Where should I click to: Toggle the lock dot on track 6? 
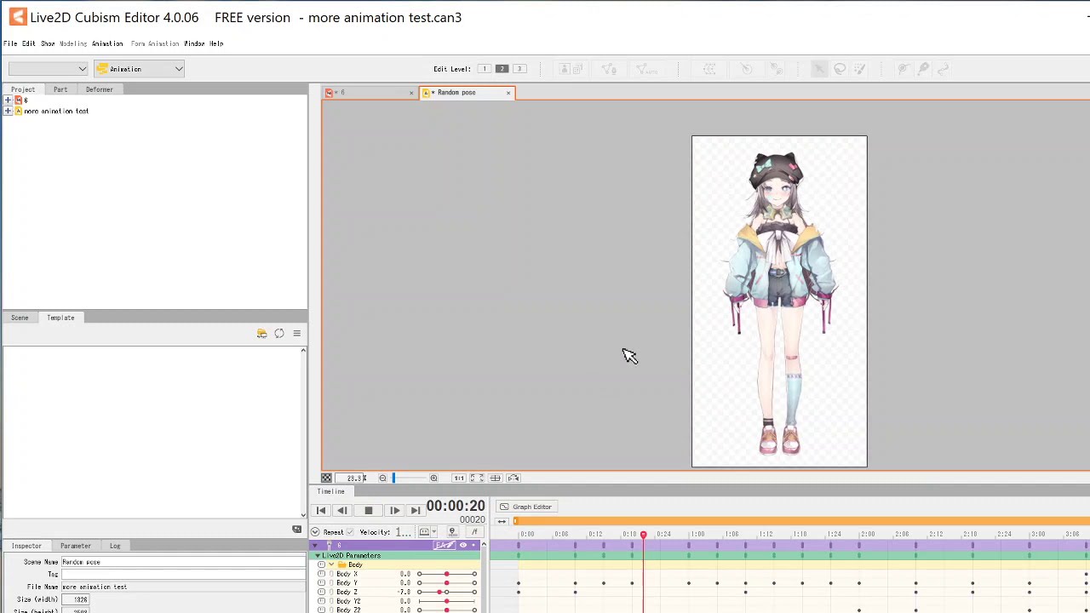click(x=473, y=545)
